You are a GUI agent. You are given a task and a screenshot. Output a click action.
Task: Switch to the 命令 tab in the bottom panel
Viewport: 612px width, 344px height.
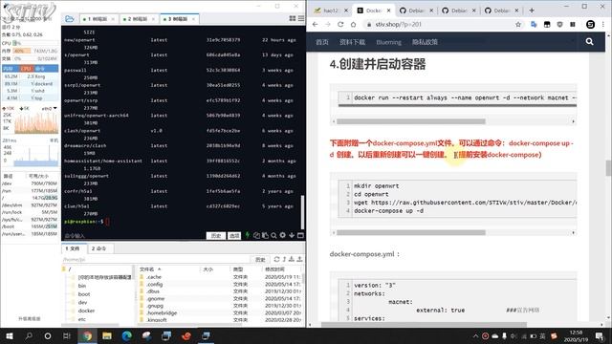coord(98,248)
